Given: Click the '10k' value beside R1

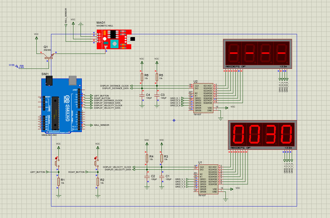Looking at the screenshot, I should click(x=63, y=183).
